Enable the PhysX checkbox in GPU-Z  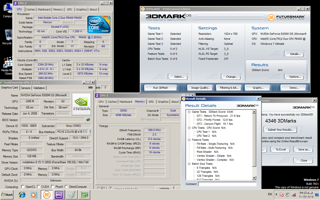click(52, 186)
